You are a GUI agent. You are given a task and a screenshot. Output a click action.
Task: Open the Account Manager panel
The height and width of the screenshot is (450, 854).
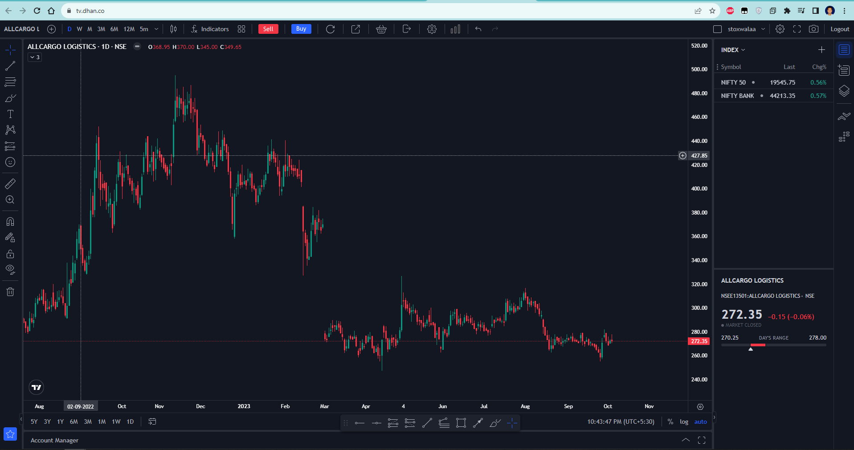coord(54,440)
